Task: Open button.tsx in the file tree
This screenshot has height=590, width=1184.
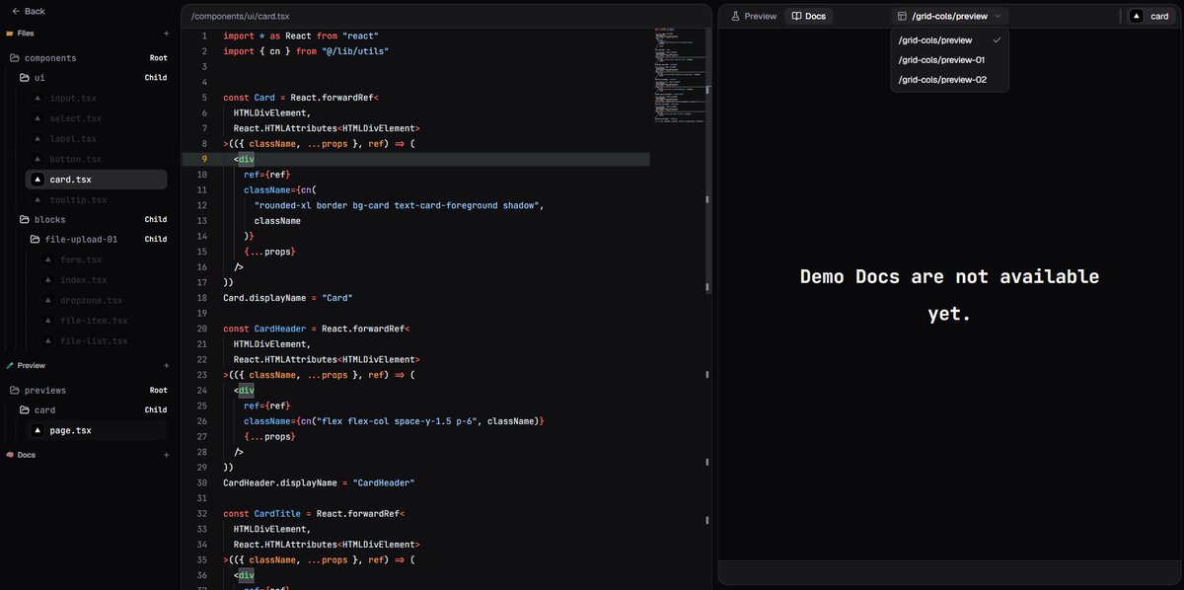Action: 76,159
